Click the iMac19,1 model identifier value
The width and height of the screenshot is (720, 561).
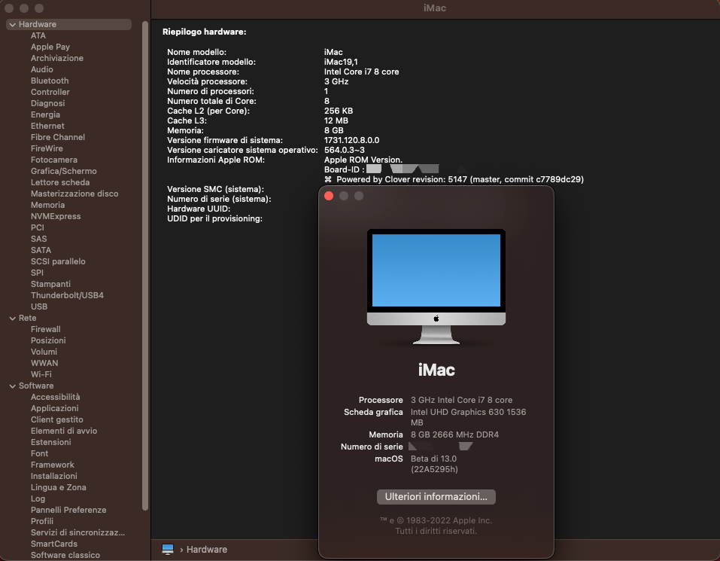click(341, 62)
